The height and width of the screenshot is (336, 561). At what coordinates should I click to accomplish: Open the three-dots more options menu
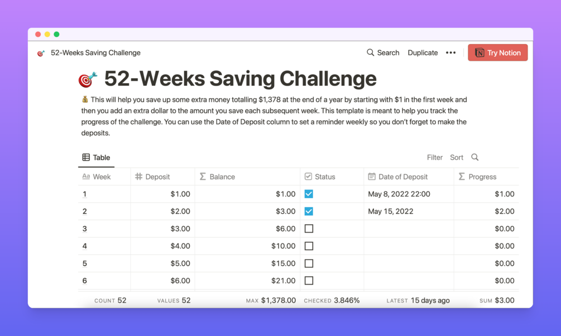450,53
